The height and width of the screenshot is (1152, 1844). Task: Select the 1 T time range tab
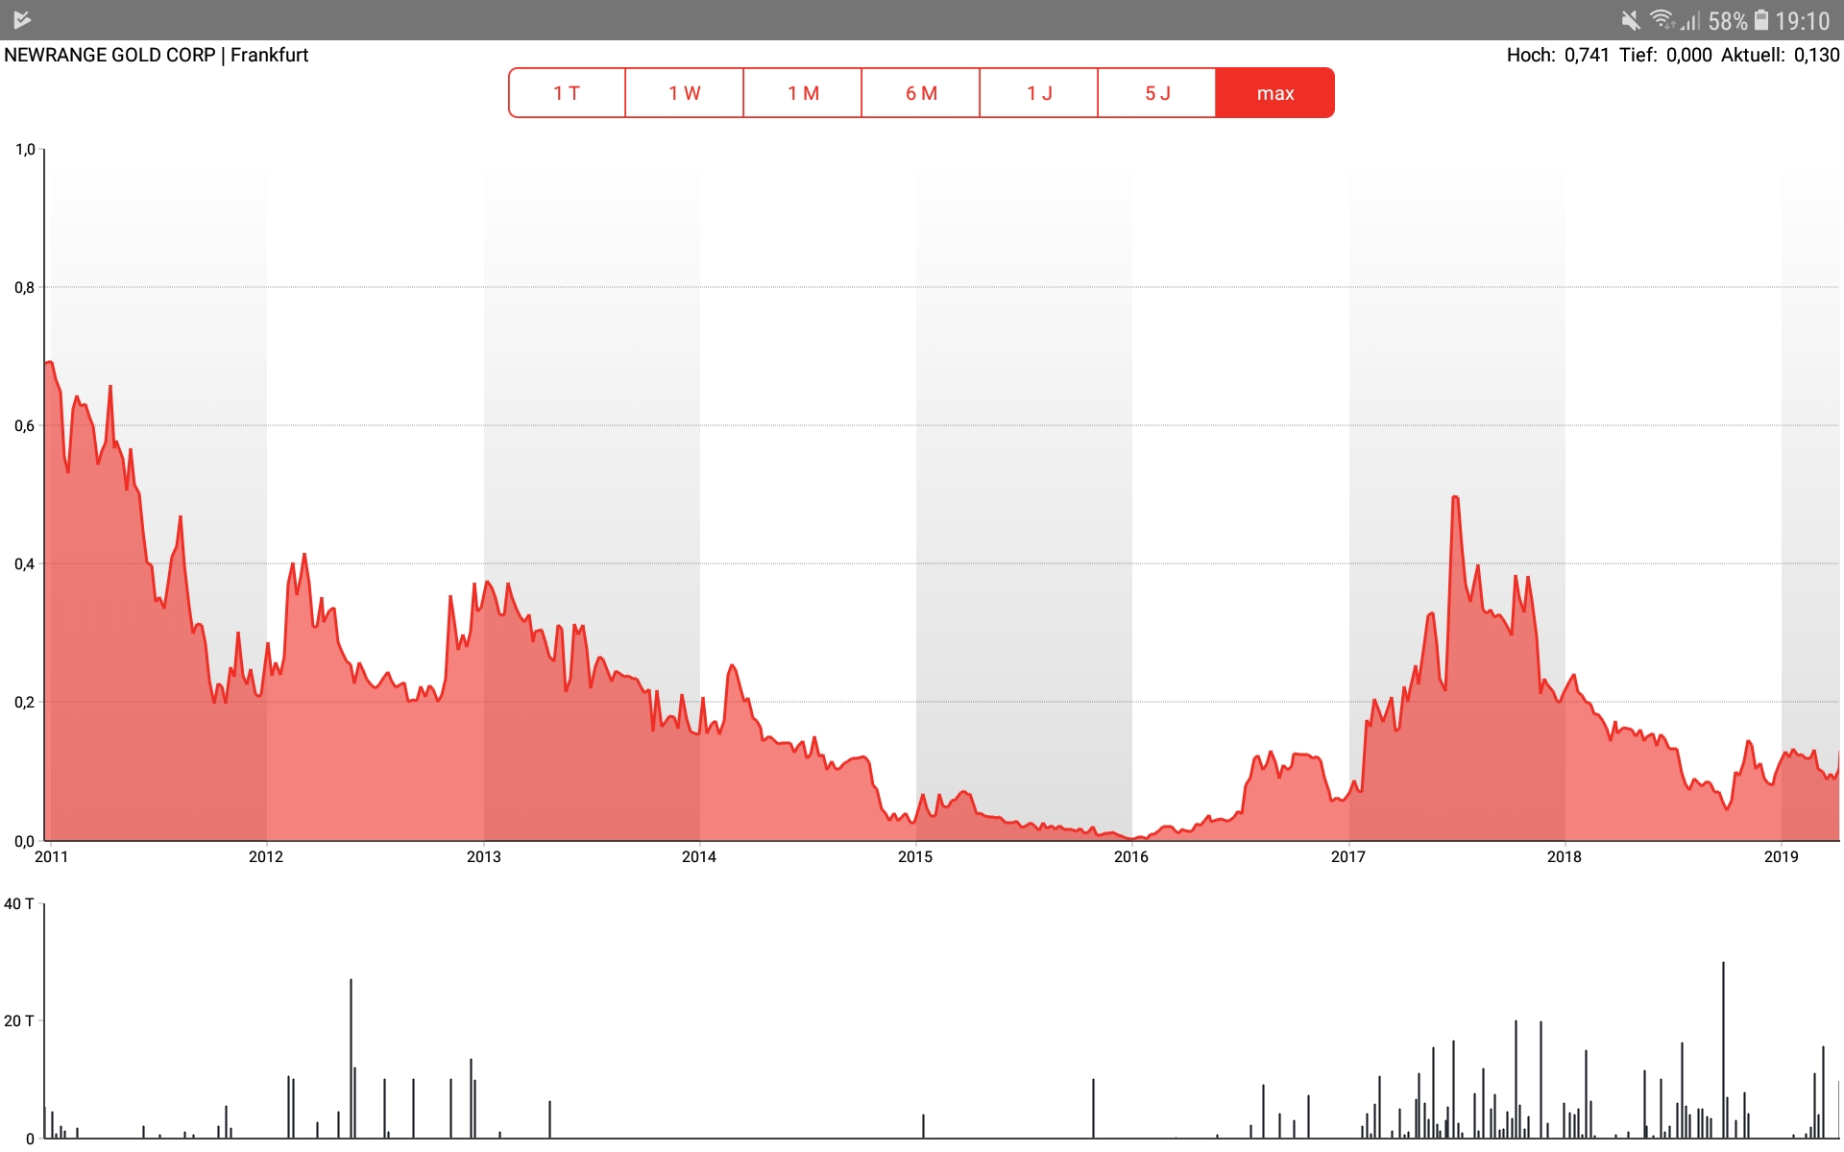[x=567, y=93]
